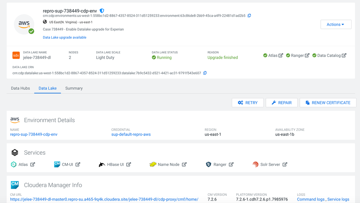
Task: Switch to the Data Hubs tab
Action: (x=21, y=88)
